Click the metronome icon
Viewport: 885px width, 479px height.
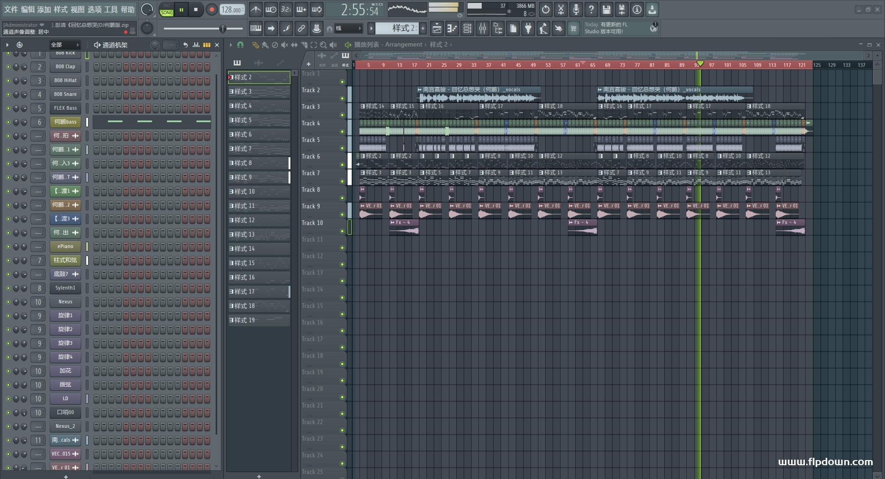tap(256, 9)
